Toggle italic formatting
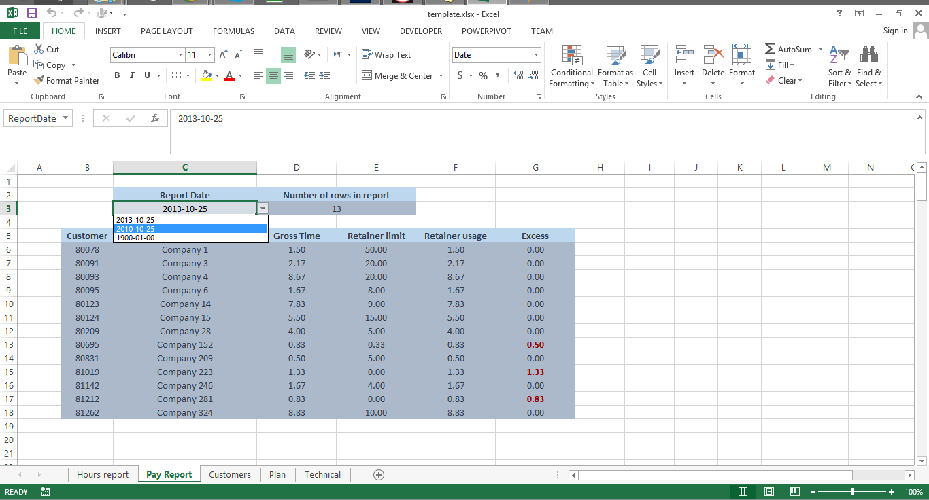 132,75
